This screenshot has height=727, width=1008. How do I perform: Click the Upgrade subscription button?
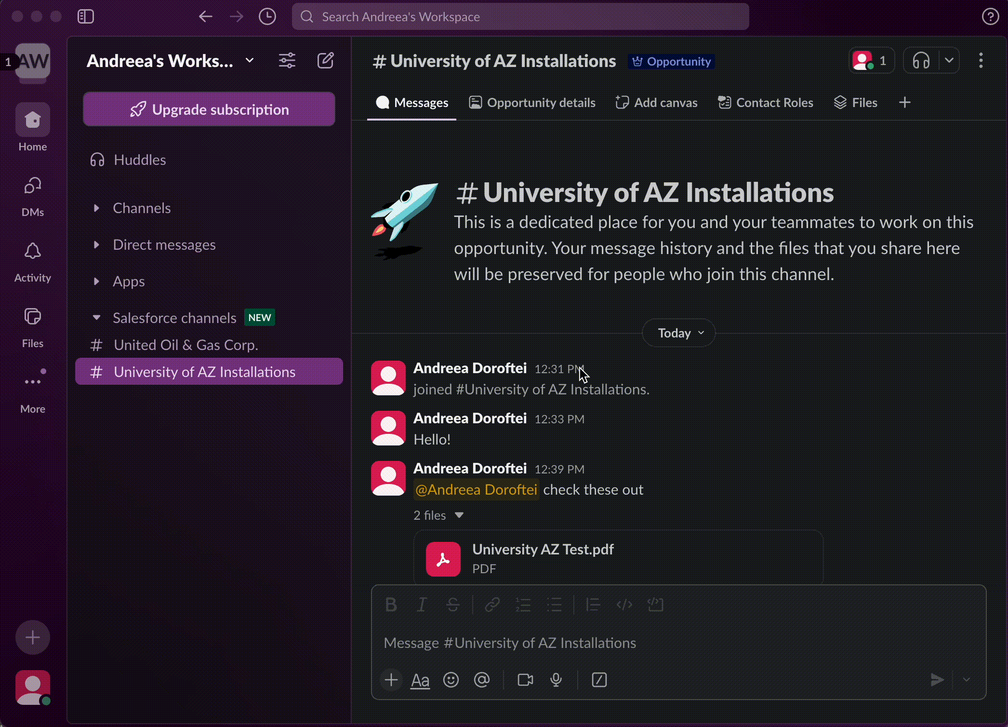click(x=209, y=109)
